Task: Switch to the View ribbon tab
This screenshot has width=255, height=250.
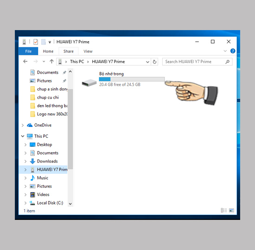Action: [88, 51]
